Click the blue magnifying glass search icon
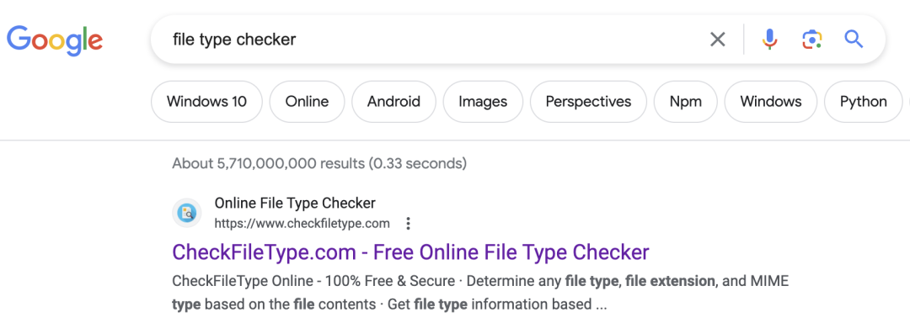910x323 pixels. click(x=854, y=40)
